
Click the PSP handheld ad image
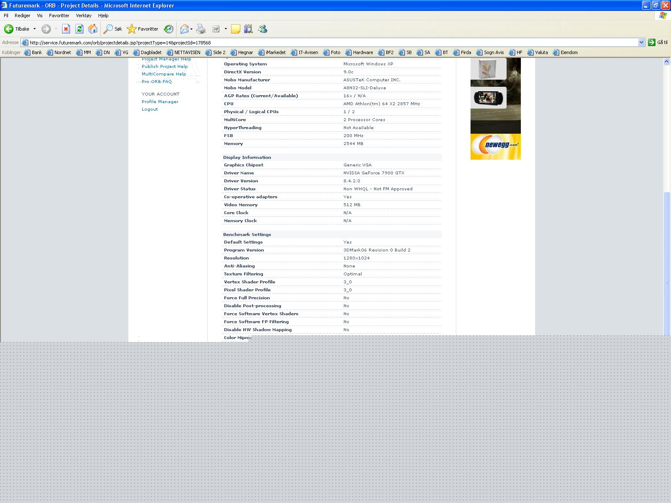[488, 98]
